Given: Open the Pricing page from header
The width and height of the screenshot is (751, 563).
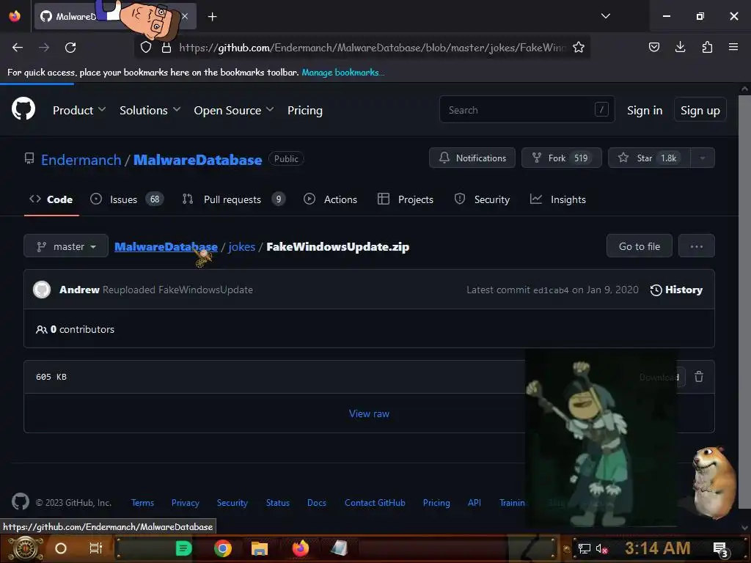Looking at the screenshot, I should pyautogui.click(x=304, y=110).
